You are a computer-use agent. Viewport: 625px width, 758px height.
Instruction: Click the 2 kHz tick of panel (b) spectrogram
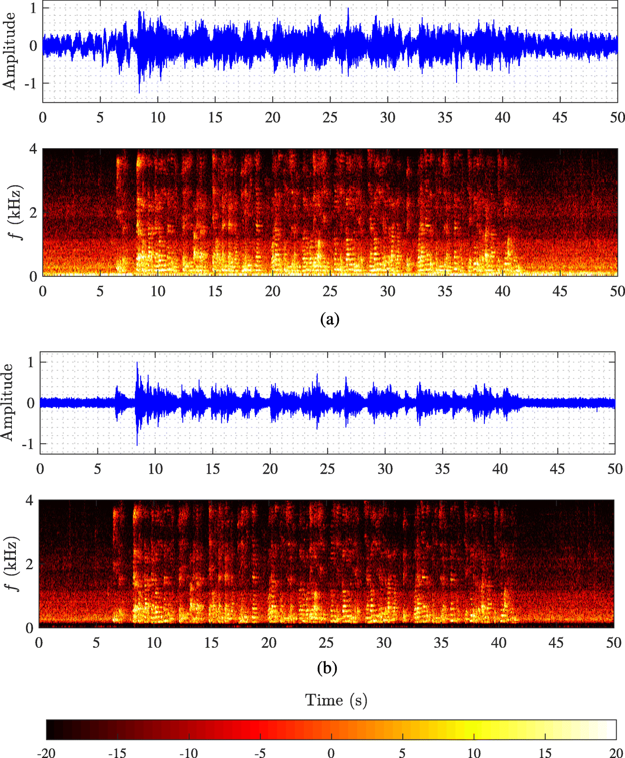[30, 564]
